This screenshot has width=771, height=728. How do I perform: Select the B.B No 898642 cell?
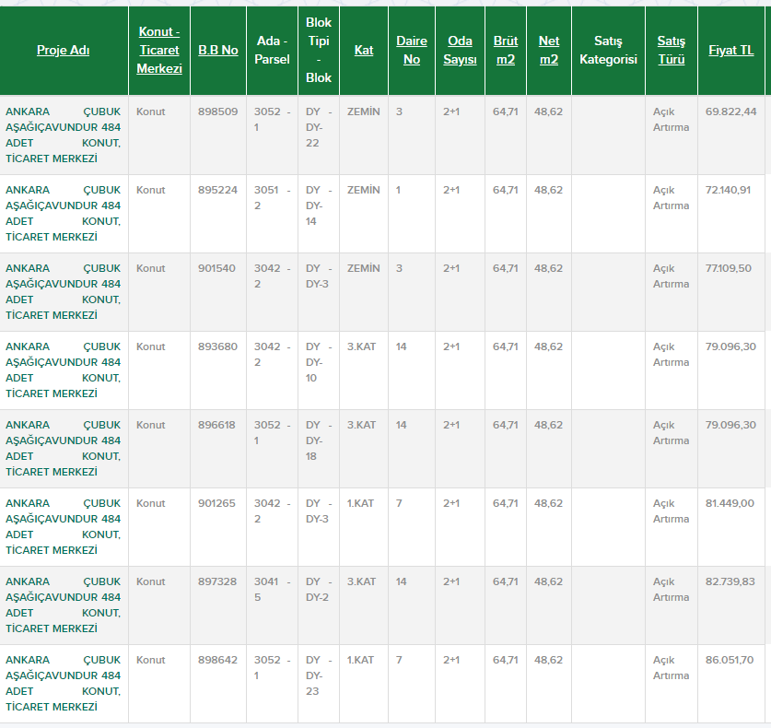(x=217, y=660)
